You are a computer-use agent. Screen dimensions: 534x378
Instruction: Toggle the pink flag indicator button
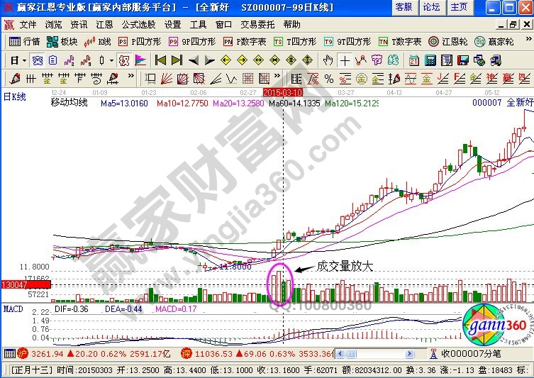(x=140, y=60)
